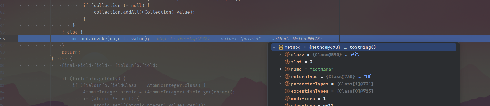This screenshot has width=490, height=106.
Task: Collapse the method = {Method@678} root node
Action: [x=274, y=47]
